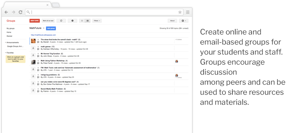Switch to the compact list view
The height and width of the screenshot is (133, 299).
[82, 21]
